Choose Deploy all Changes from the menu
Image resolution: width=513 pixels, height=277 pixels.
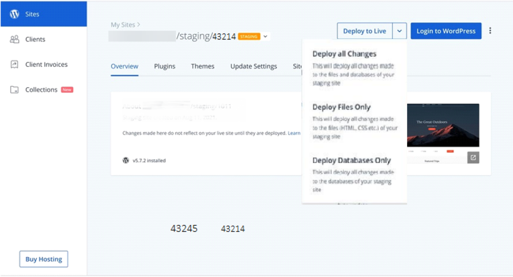tap(344, 54)
